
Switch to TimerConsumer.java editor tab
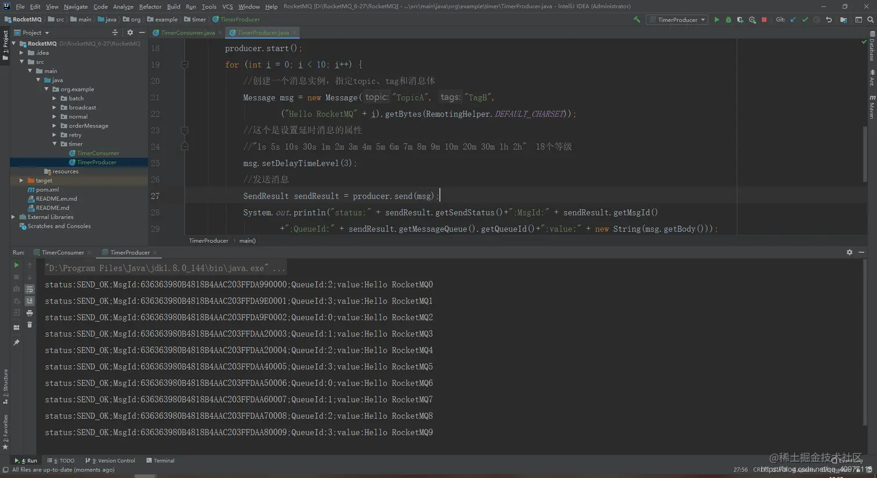pyautogui.click(x=187, y=32)
